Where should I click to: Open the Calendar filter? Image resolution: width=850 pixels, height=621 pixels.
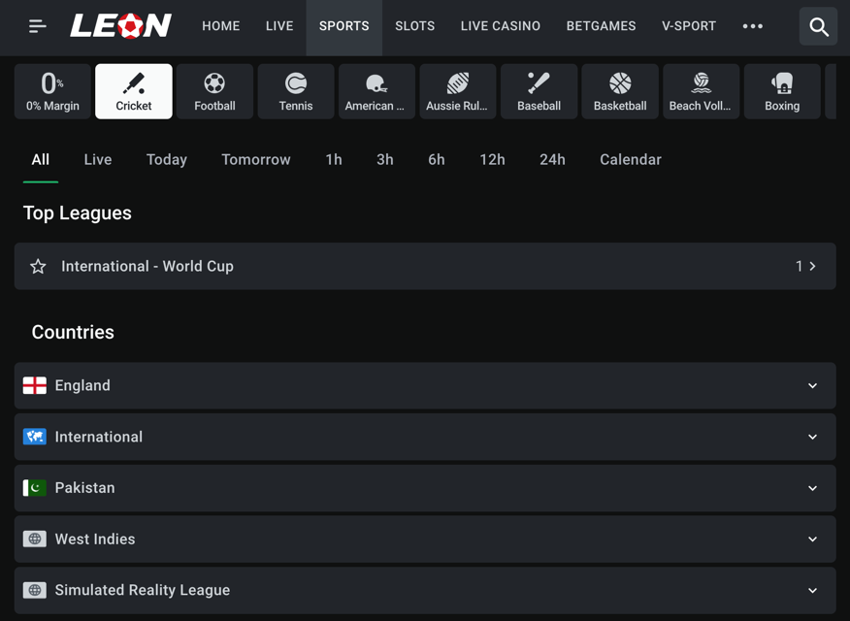pos(631,159)
